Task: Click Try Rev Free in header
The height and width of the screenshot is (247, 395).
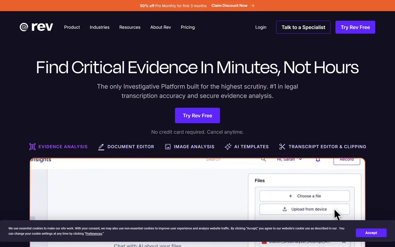Action: point(355,27)
